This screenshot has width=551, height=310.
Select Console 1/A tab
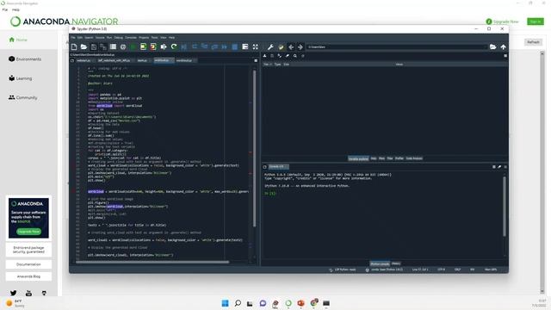[x=278, y=166]
